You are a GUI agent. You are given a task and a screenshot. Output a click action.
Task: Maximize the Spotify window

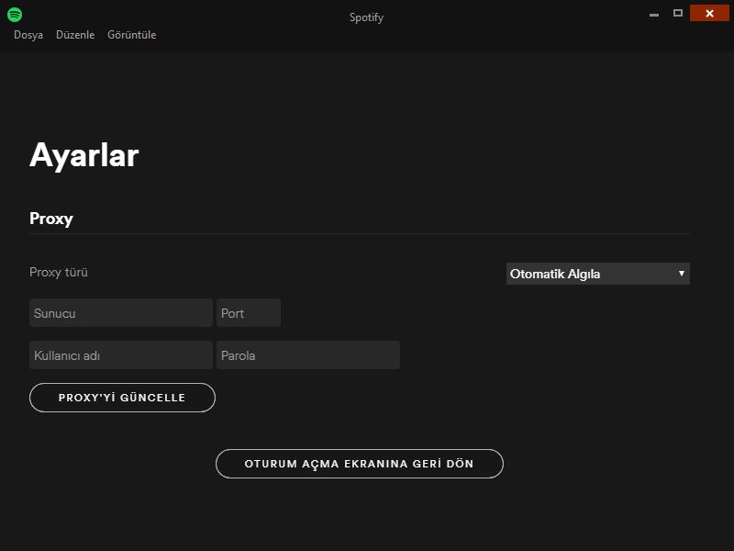[x=678, y=13]
